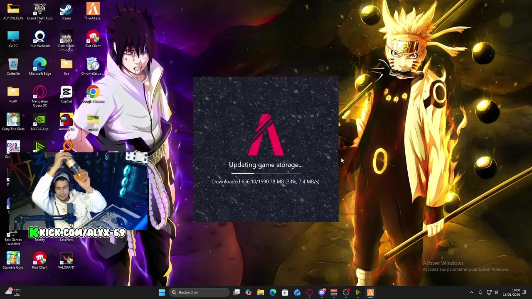Open Ce PC desktop icon
The image size is (532, 299).
(13, 39)
